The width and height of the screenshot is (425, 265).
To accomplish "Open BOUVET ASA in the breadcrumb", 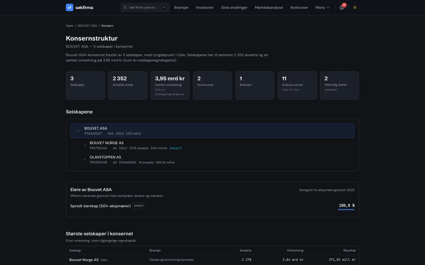I will [87, 26].
